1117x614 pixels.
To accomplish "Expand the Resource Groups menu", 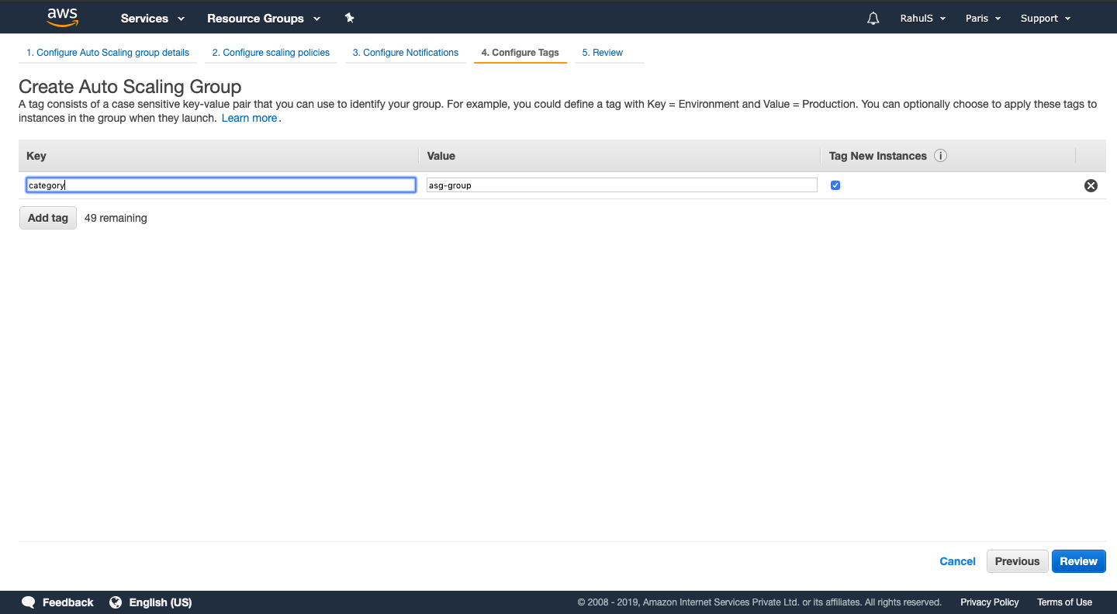I will click(264, 18).
